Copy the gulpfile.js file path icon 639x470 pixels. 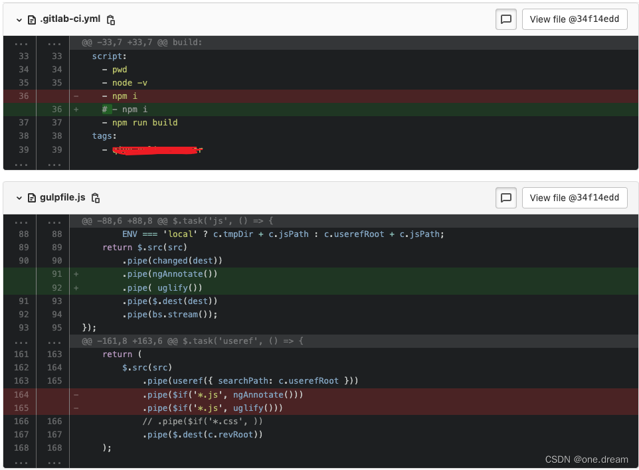click(x=95, y=198)
